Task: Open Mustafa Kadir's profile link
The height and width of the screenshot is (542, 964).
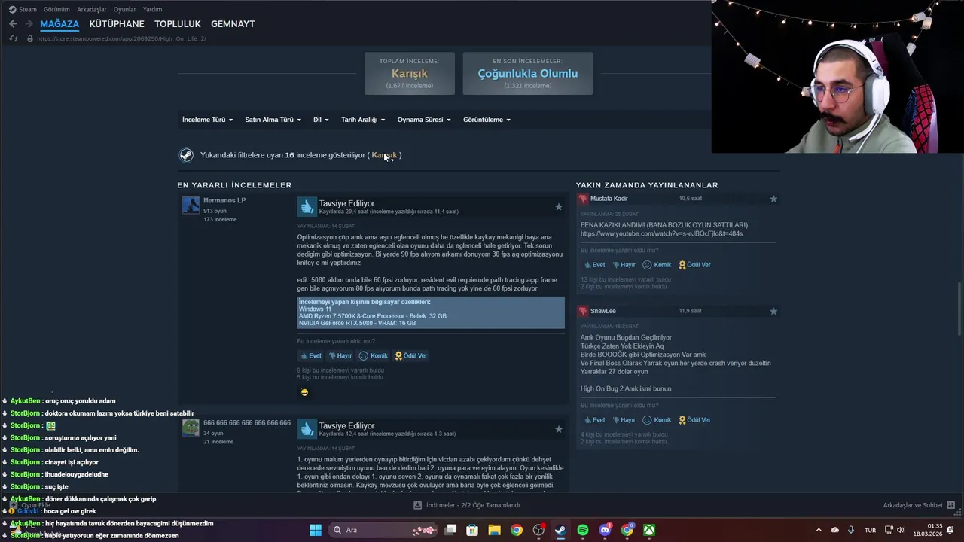Action: [x=609, y=199]
